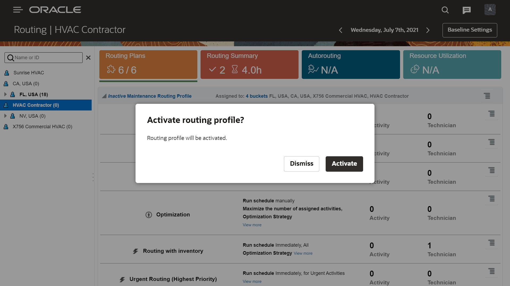Click View more under Optimization Strategy

coord(252,225)
